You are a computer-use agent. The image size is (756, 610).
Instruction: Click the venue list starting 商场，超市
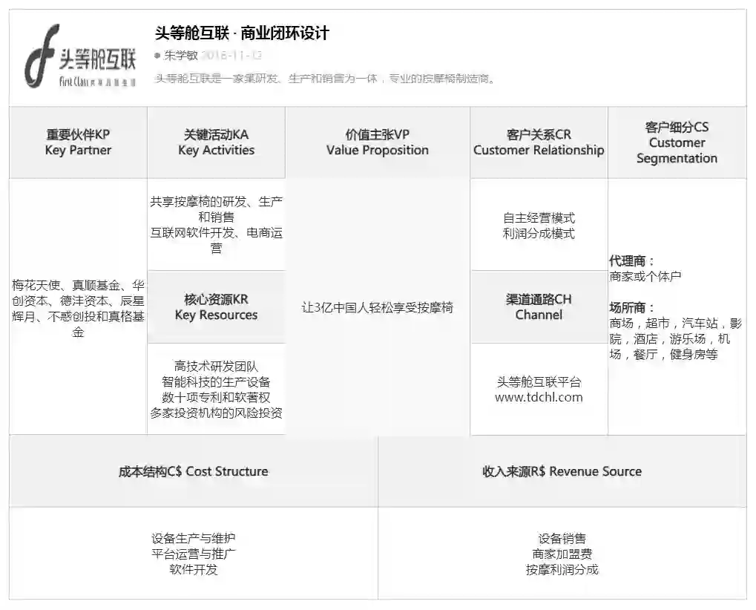tap(675, 338)
